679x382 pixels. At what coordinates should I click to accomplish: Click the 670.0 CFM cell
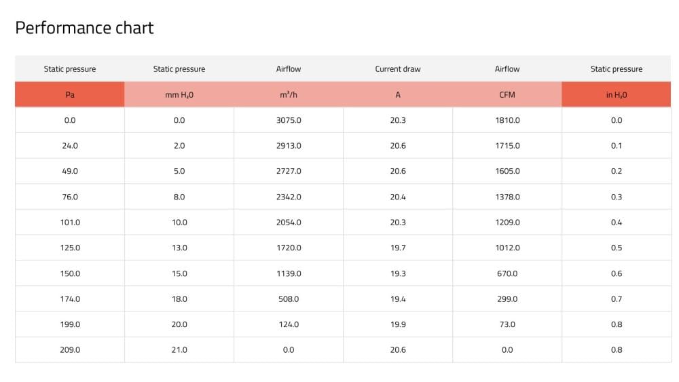tap(507, 273)
